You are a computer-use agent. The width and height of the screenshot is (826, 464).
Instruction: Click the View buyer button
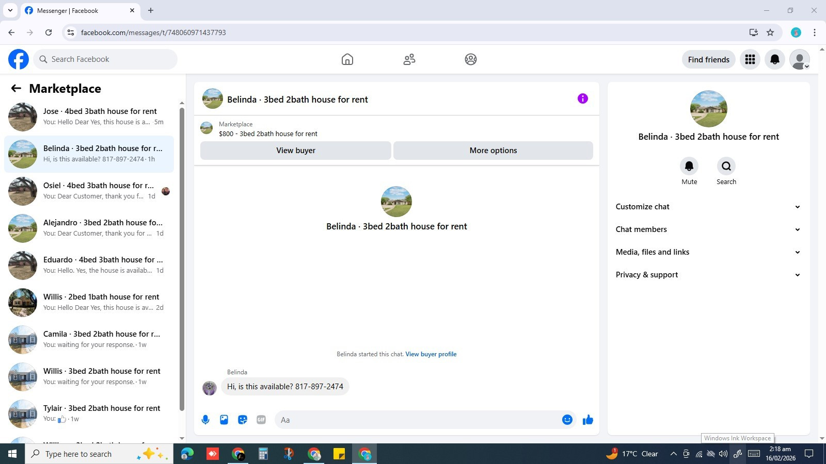click(296, 151)
